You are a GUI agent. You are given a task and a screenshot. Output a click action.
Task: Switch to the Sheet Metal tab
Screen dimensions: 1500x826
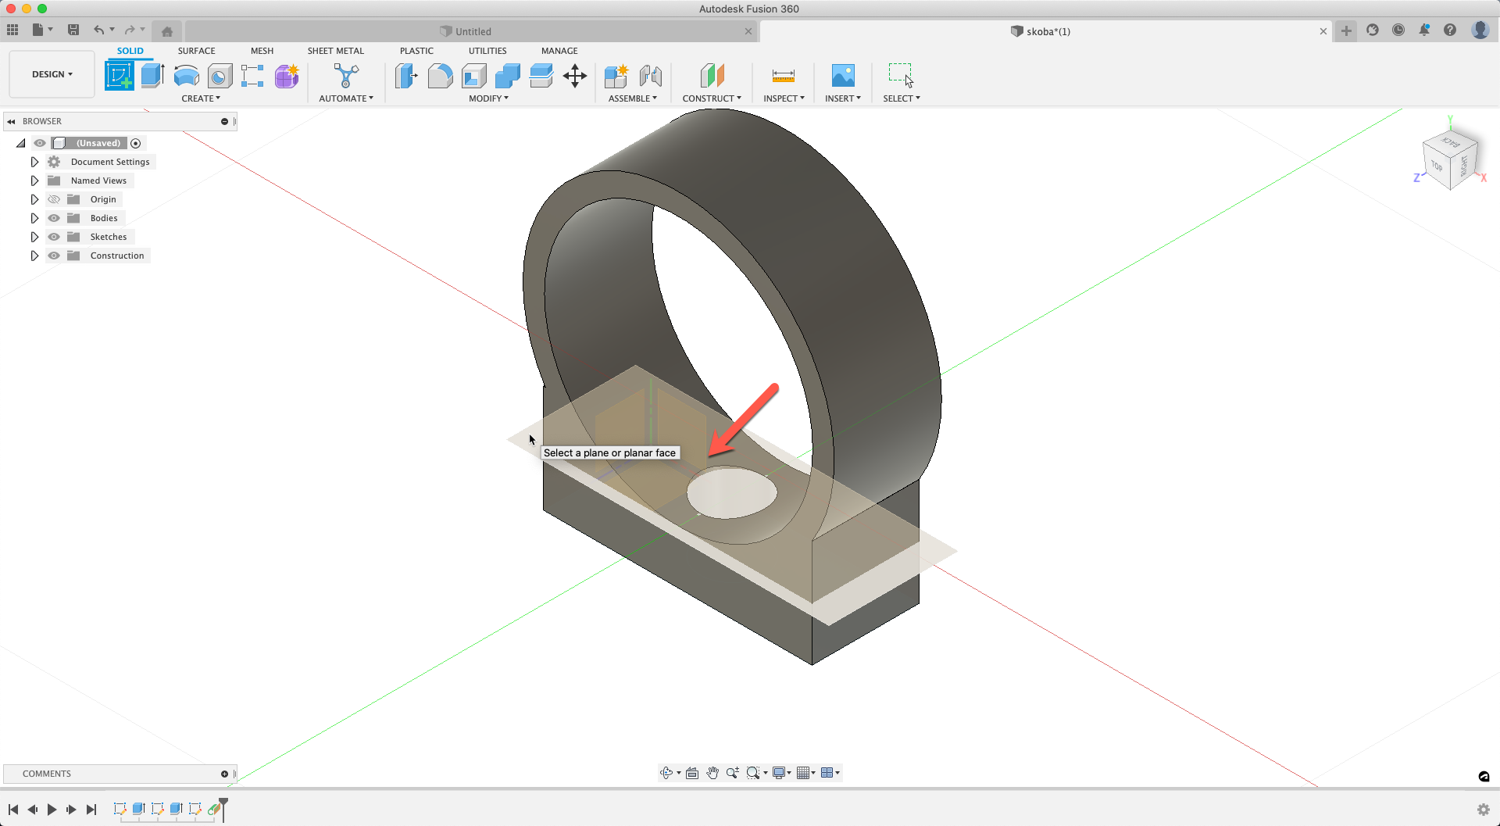pos(335,51)
